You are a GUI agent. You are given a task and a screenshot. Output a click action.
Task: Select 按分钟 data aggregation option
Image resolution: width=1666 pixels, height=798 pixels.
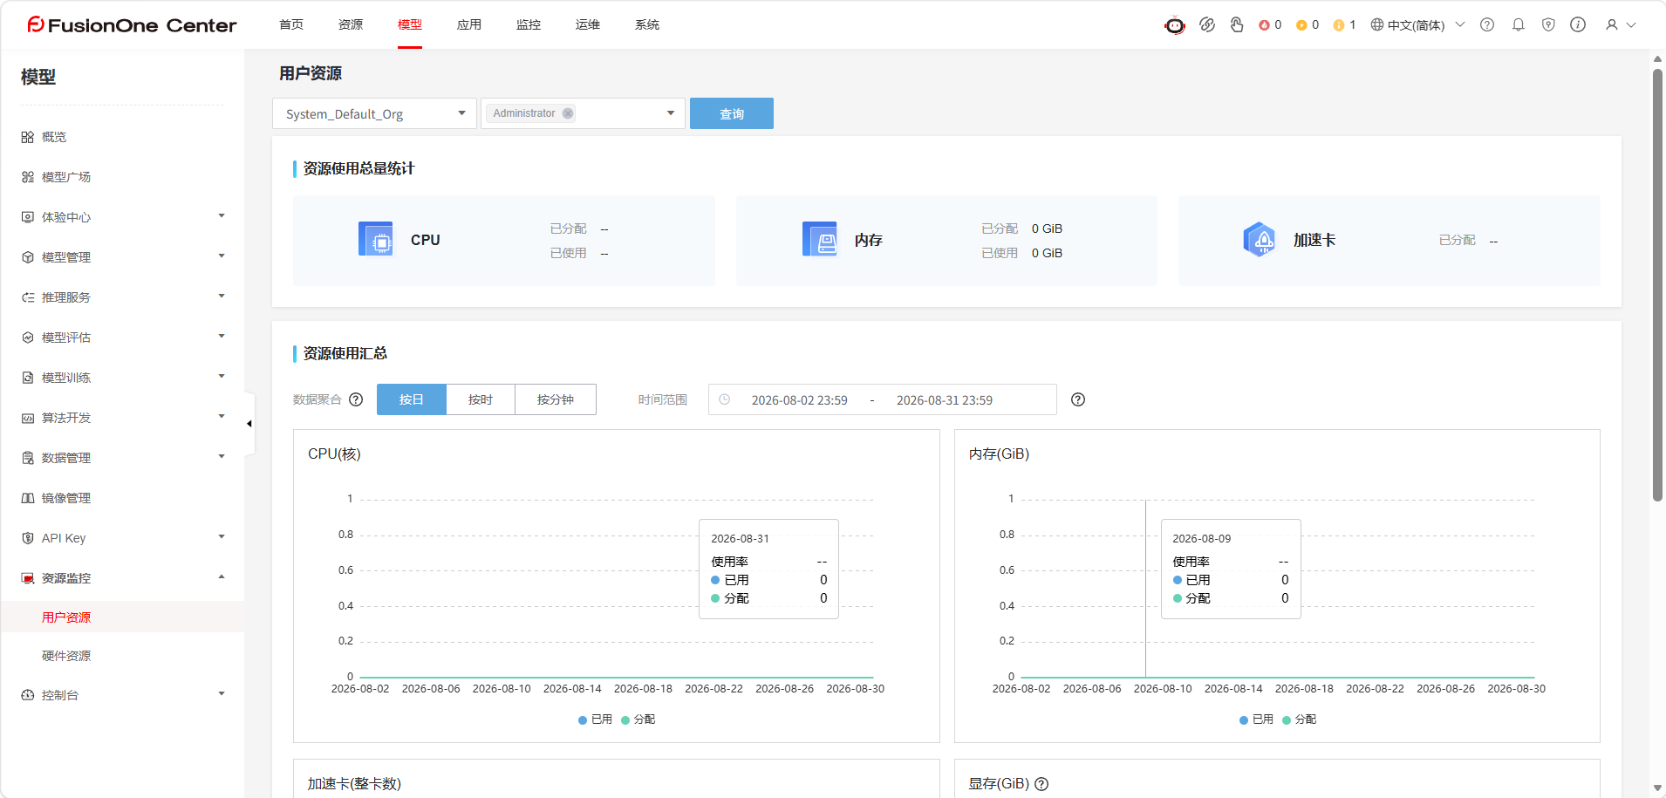[x=556, y=399]
